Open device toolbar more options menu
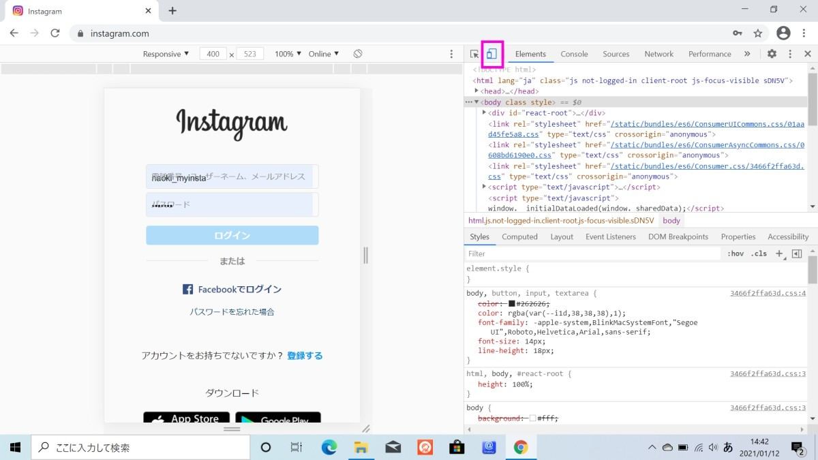 coord(451,54)
